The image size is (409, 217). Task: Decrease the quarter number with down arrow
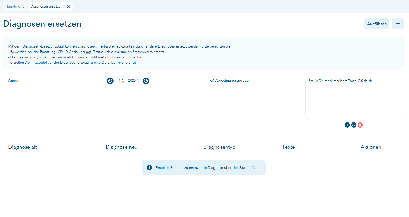[123, 82]
